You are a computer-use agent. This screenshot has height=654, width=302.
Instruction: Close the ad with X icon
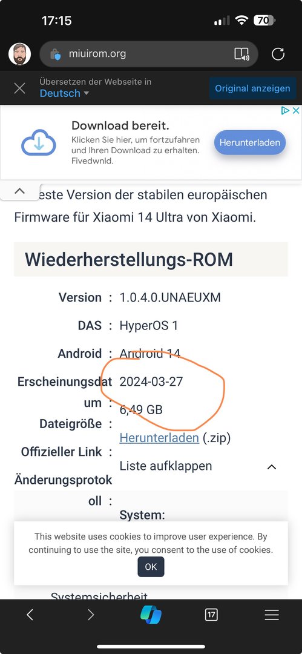(x=296, y=111)
